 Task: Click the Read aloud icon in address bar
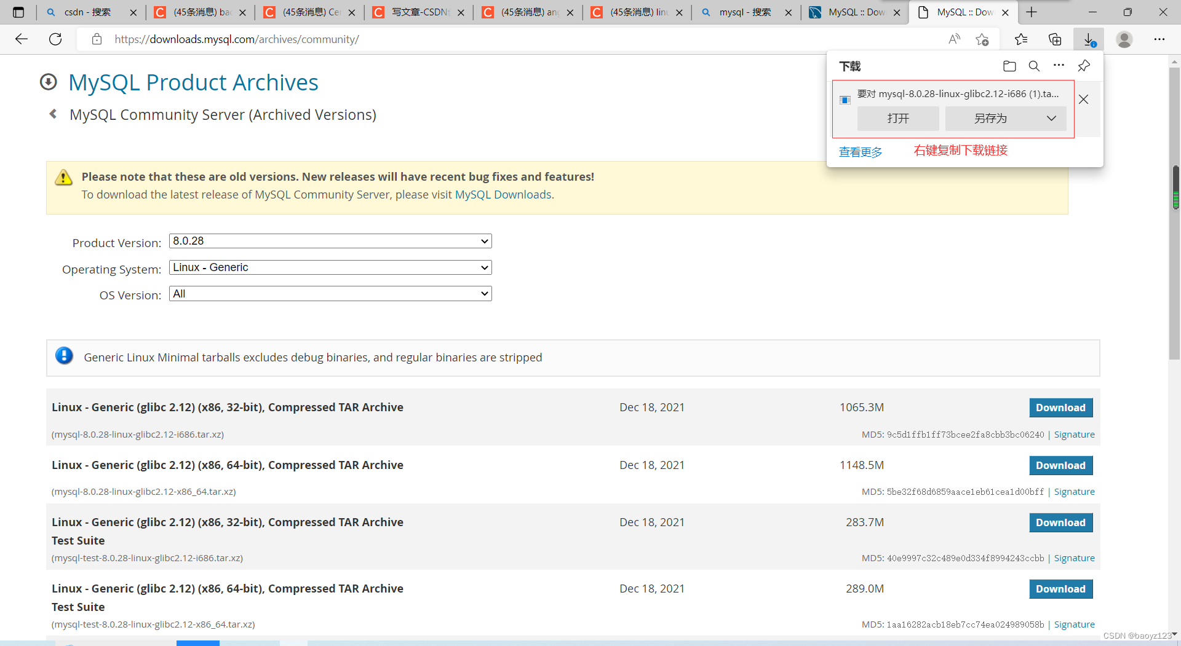pyautogui.click(x=954, y=39)
